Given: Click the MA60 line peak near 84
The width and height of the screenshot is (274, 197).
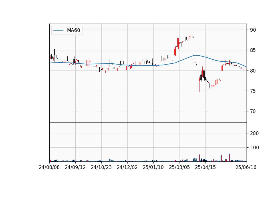Looking at the screenshot, I should (x=196, y=55).
